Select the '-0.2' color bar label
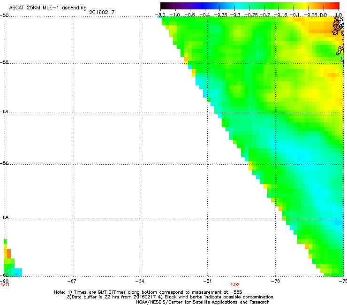The image size is (347, 305). coord(265,15)
